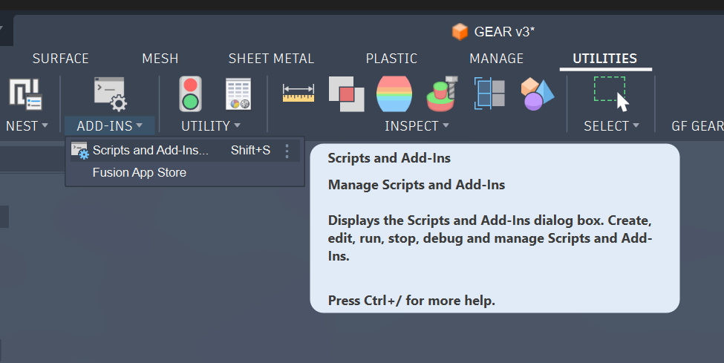Click the table and chart icon in the Utility group

tap(238, 94)
